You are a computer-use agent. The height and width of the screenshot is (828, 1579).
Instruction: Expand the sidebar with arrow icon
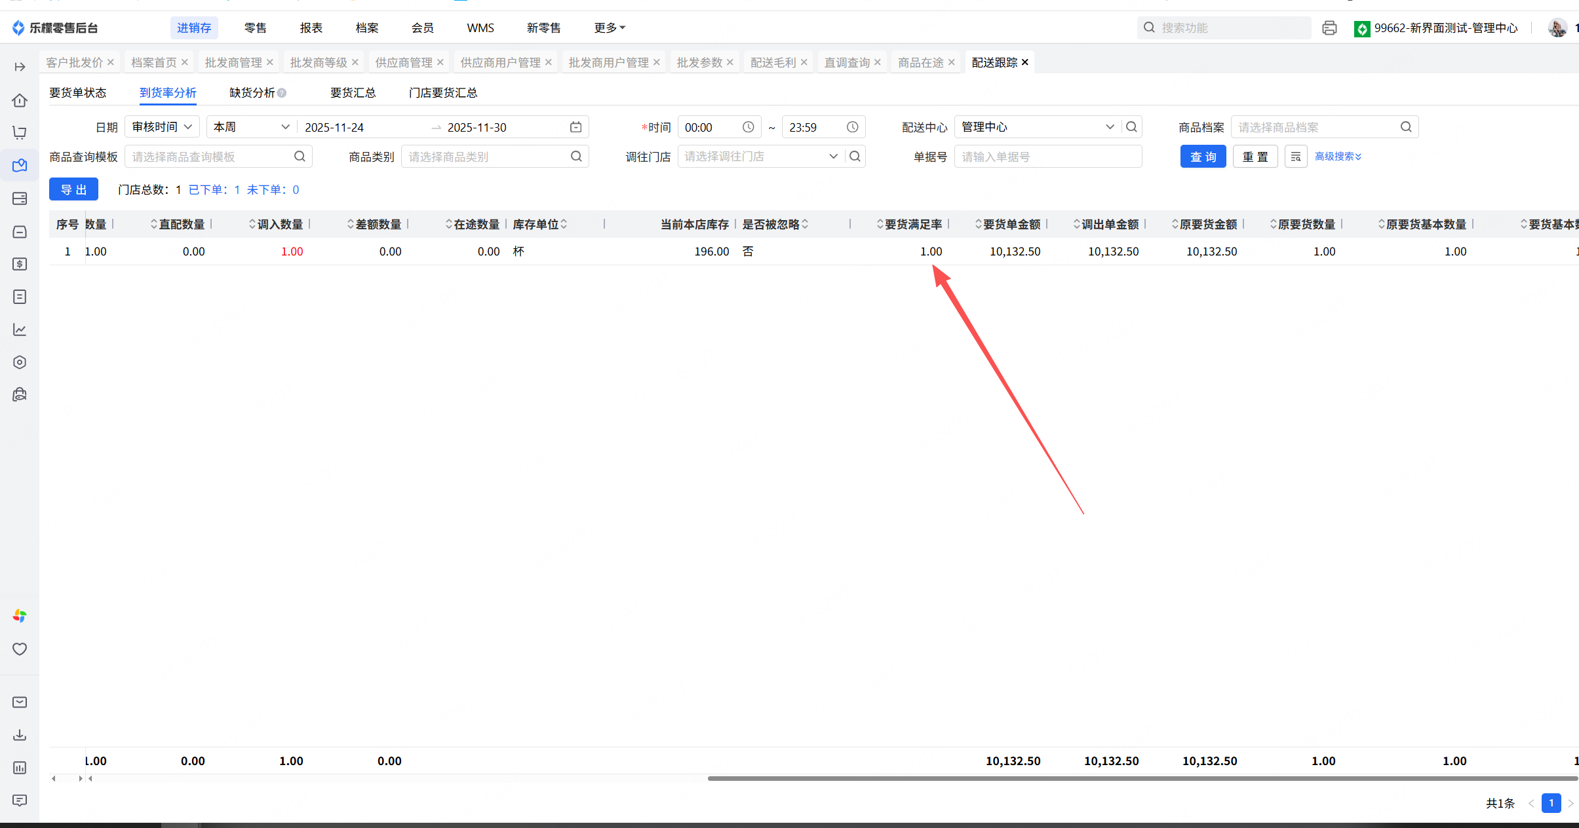[x=20, y=67]
